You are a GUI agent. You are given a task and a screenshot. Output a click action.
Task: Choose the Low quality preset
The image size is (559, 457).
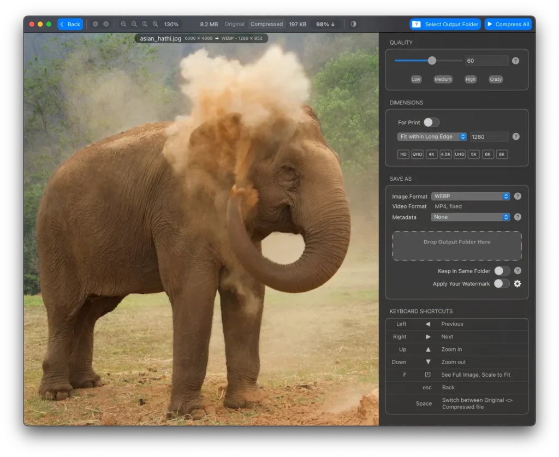pos(416,79)
